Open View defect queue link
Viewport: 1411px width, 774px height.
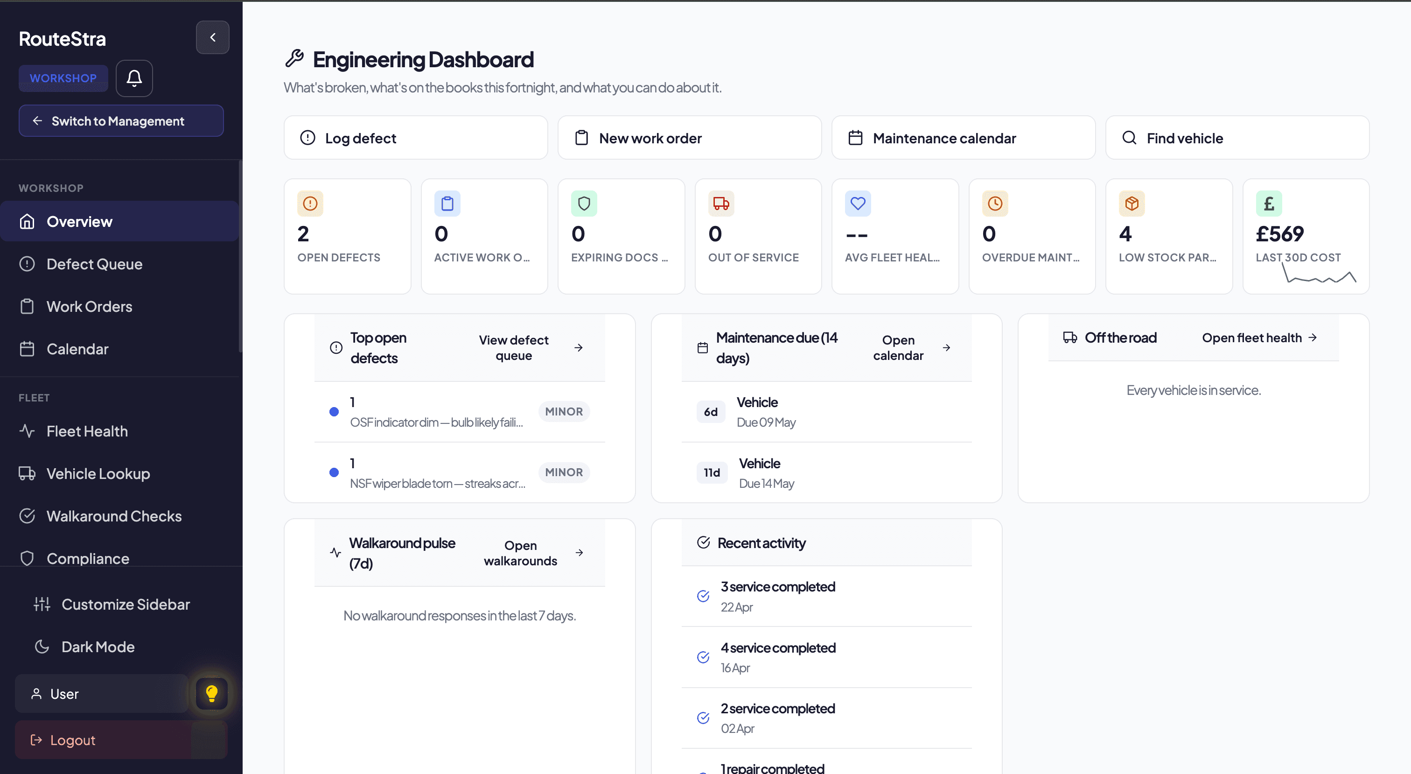[530, 347]
